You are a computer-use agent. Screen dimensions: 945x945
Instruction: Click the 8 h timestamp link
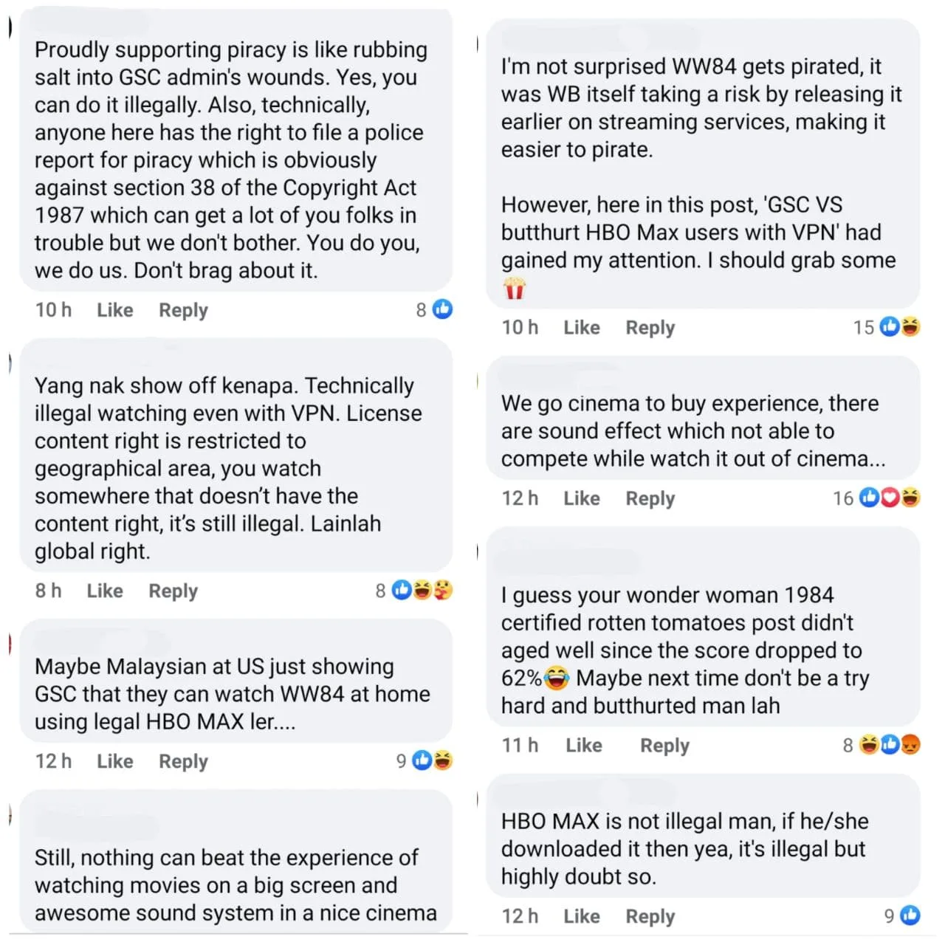click(48, 591)
